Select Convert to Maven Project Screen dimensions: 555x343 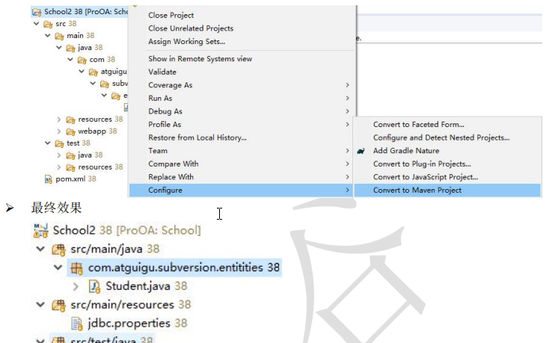pyautogui.click(x=447, y=191)
